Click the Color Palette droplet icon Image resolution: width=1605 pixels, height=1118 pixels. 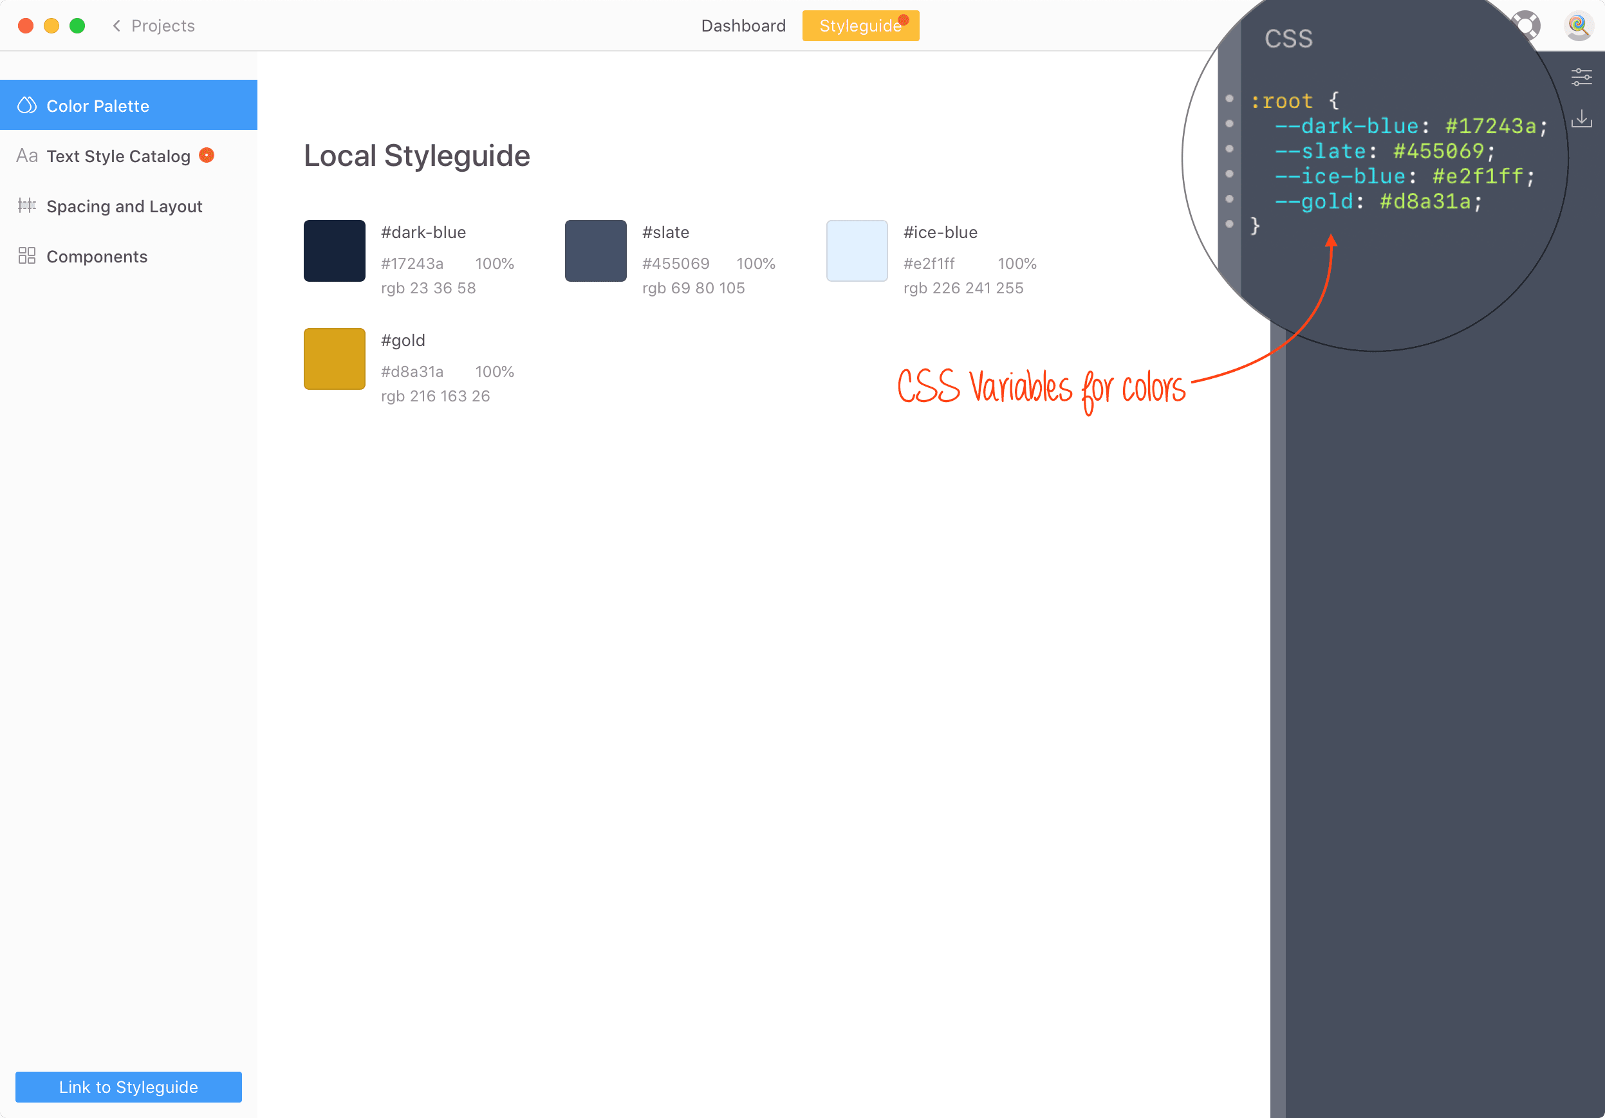pos(26,105)
